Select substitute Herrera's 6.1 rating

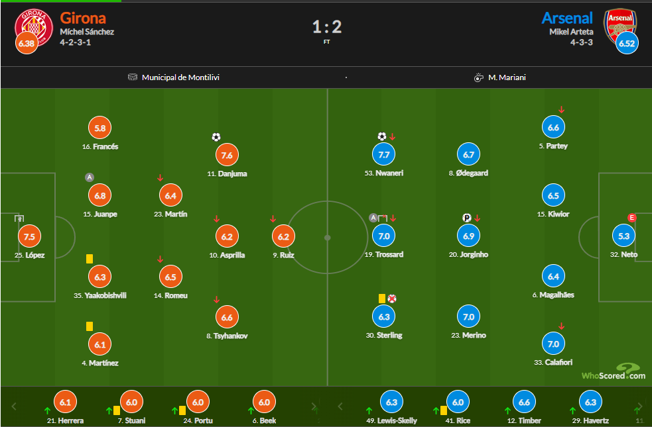click(65, 402)
